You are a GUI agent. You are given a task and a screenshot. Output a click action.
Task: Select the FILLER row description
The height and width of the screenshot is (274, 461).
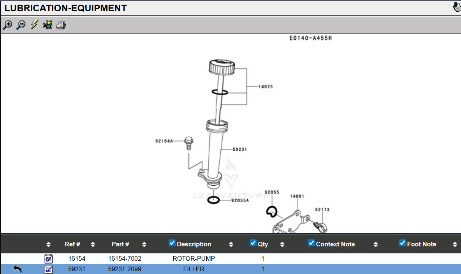(194, 269)
